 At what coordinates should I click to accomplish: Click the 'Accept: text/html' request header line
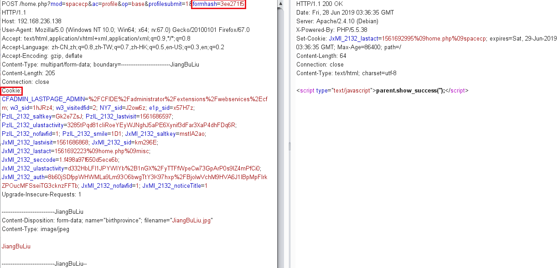pyautogui.click(x=96, y=38)
